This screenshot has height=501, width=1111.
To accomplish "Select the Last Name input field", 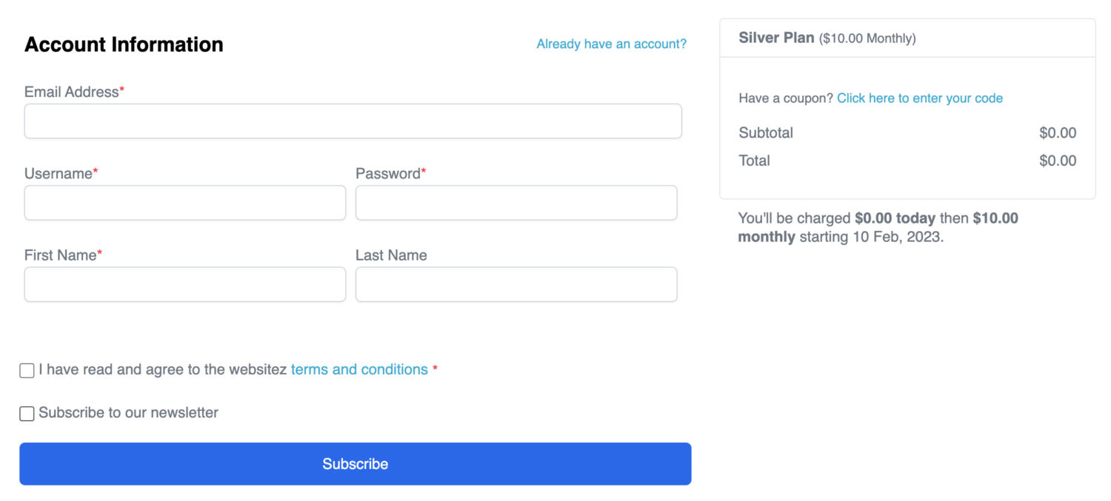I will (516, 284).
